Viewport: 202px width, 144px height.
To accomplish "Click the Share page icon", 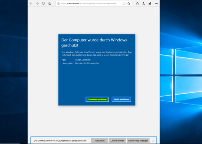I will (x=149, y=4).
